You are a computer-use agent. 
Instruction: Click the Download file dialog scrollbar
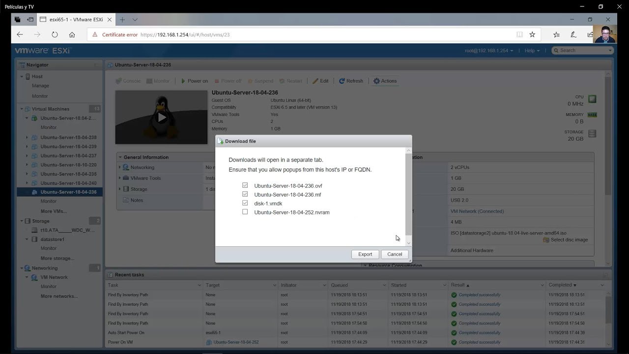tap(409, 194)
